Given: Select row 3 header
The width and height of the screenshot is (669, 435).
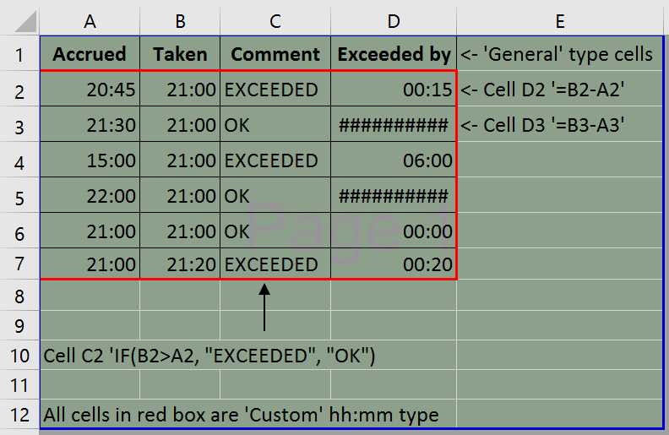Looking at the screenshot, I should (x=19, y=124).
